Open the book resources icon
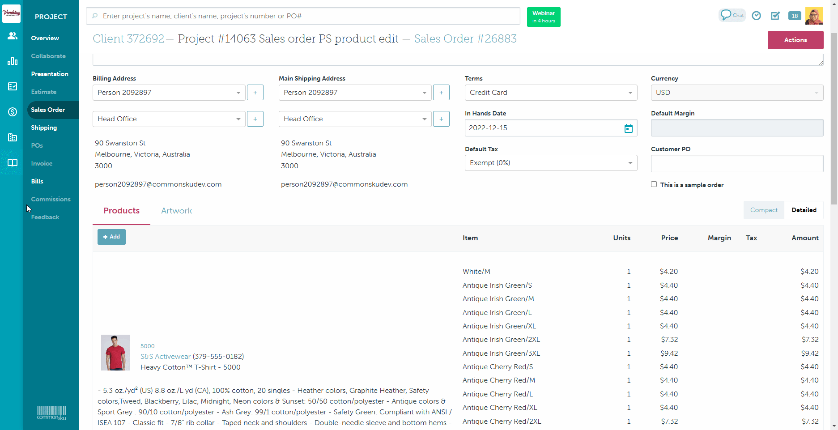Image resolution: width=838 pixels, height=430 pixels. tap(12, 163)
